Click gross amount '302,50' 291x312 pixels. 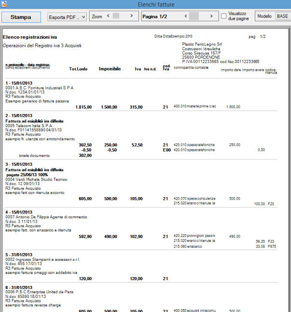(x=85, y=145)
